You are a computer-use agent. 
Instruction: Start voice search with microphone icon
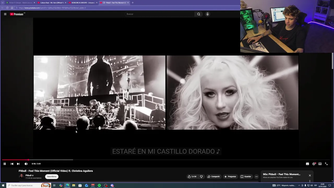click(x=207, y=14)
